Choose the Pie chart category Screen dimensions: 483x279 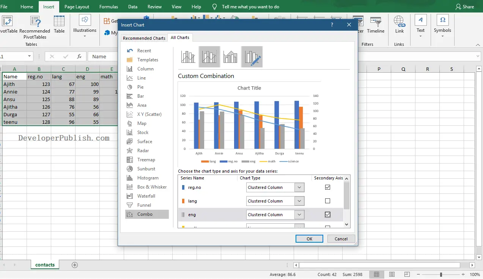(x=147, y=87)
